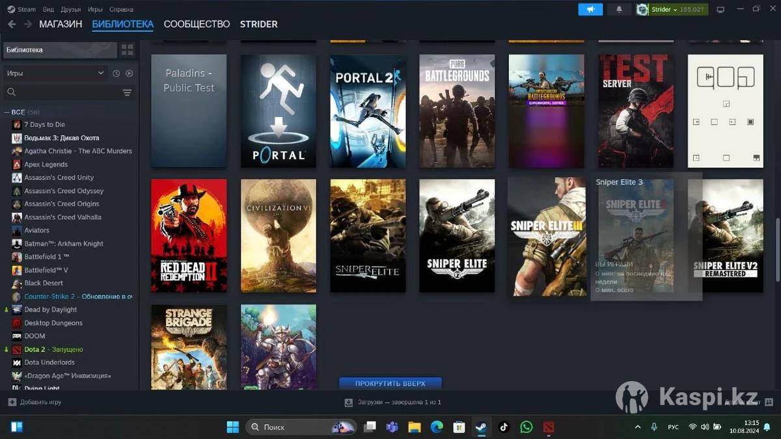Open the Друзья menu
This screenshot has height=439, width=781.
point(71,9)
